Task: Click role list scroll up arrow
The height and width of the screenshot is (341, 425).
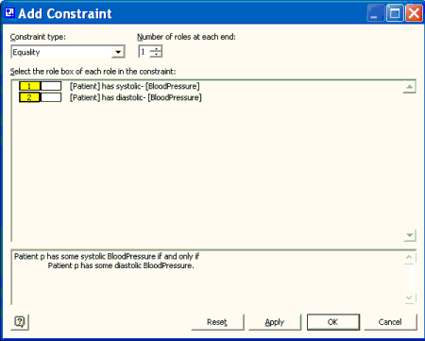Action: click(x=409, y=87)
